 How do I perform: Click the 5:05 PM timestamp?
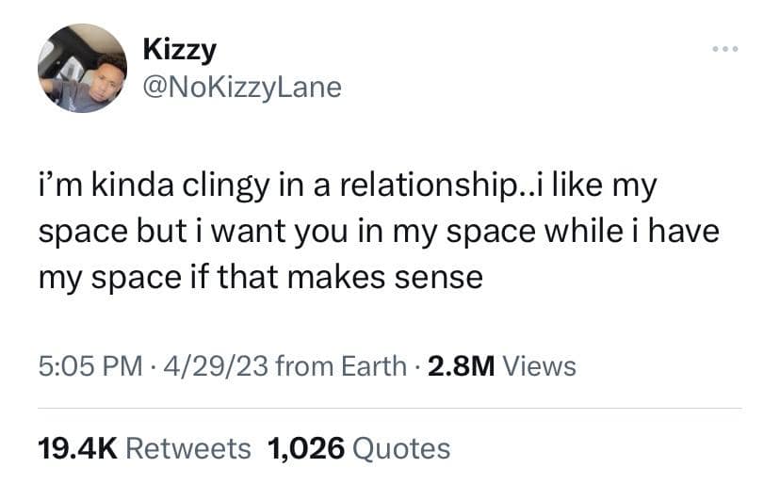tap(92, 365)
